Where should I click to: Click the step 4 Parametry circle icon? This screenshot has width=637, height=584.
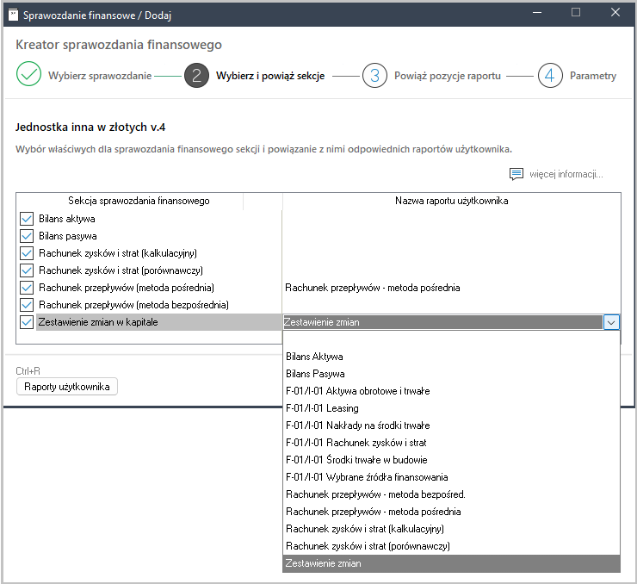[x=550, y=76]
